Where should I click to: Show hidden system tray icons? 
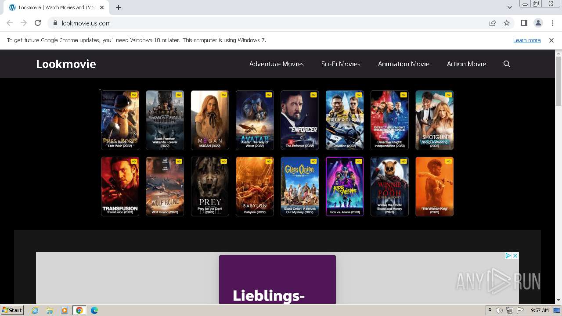(x=490, y=310)
